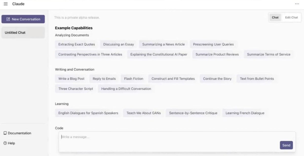This screenshot has width=304, height=156.
Task: Click Construct and Fill Templates chip
Action: point(173,79)
